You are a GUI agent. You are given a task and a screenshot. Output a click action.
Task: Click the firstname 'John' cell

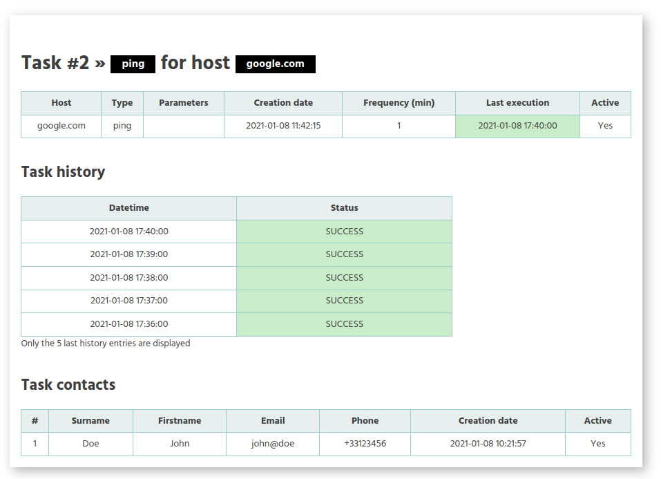point(180,444)
